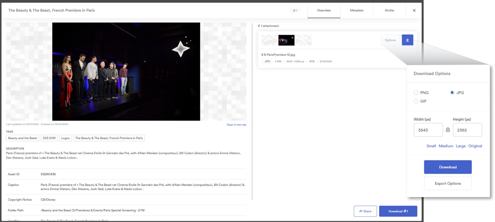This screenshot has height=222, width=495.
Task: Choose the GIF format option
Action: click(416, 101)
